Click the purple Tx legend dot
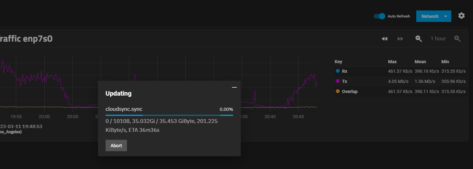 point(338,81)
